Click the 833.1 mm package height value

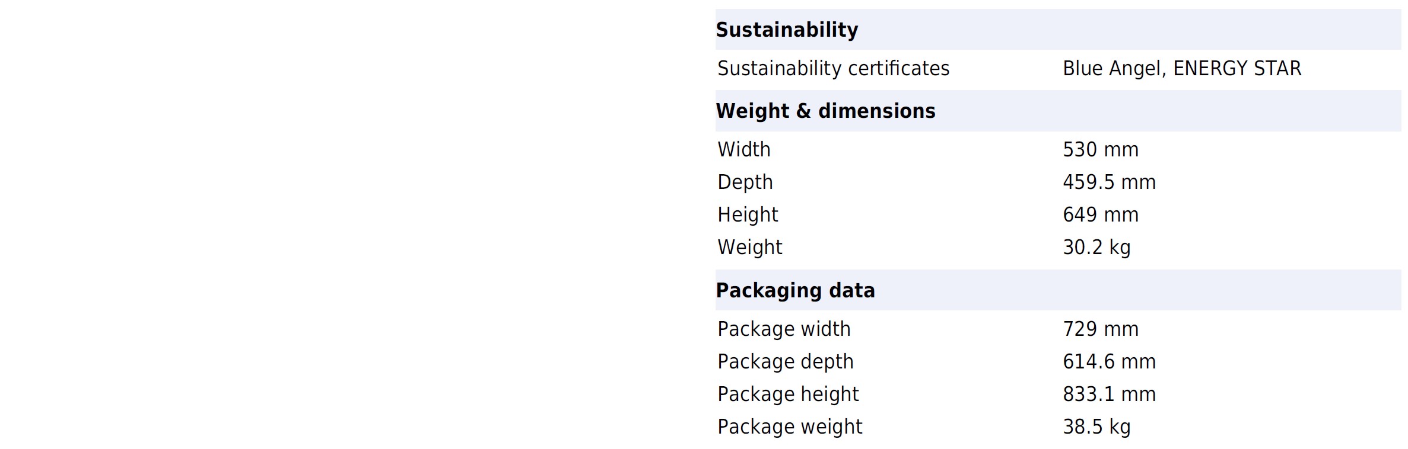[x=1109, y=394]
